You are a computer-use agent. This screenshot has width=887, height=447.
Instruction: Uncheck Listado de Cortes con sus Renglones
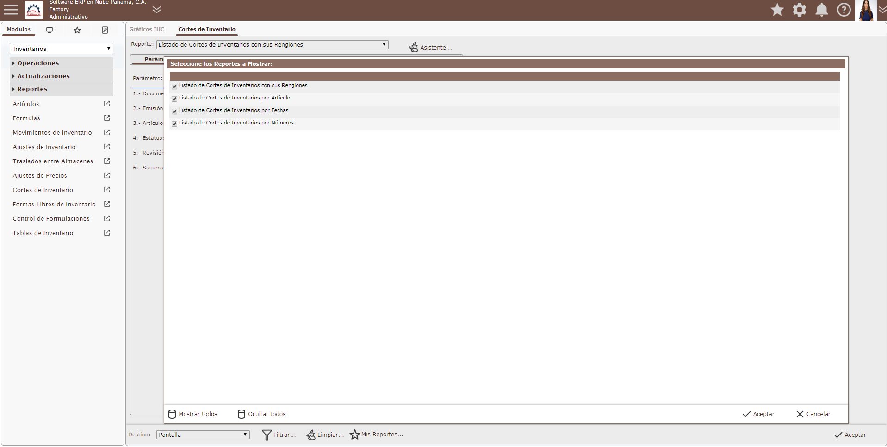(x=174, y=86)
